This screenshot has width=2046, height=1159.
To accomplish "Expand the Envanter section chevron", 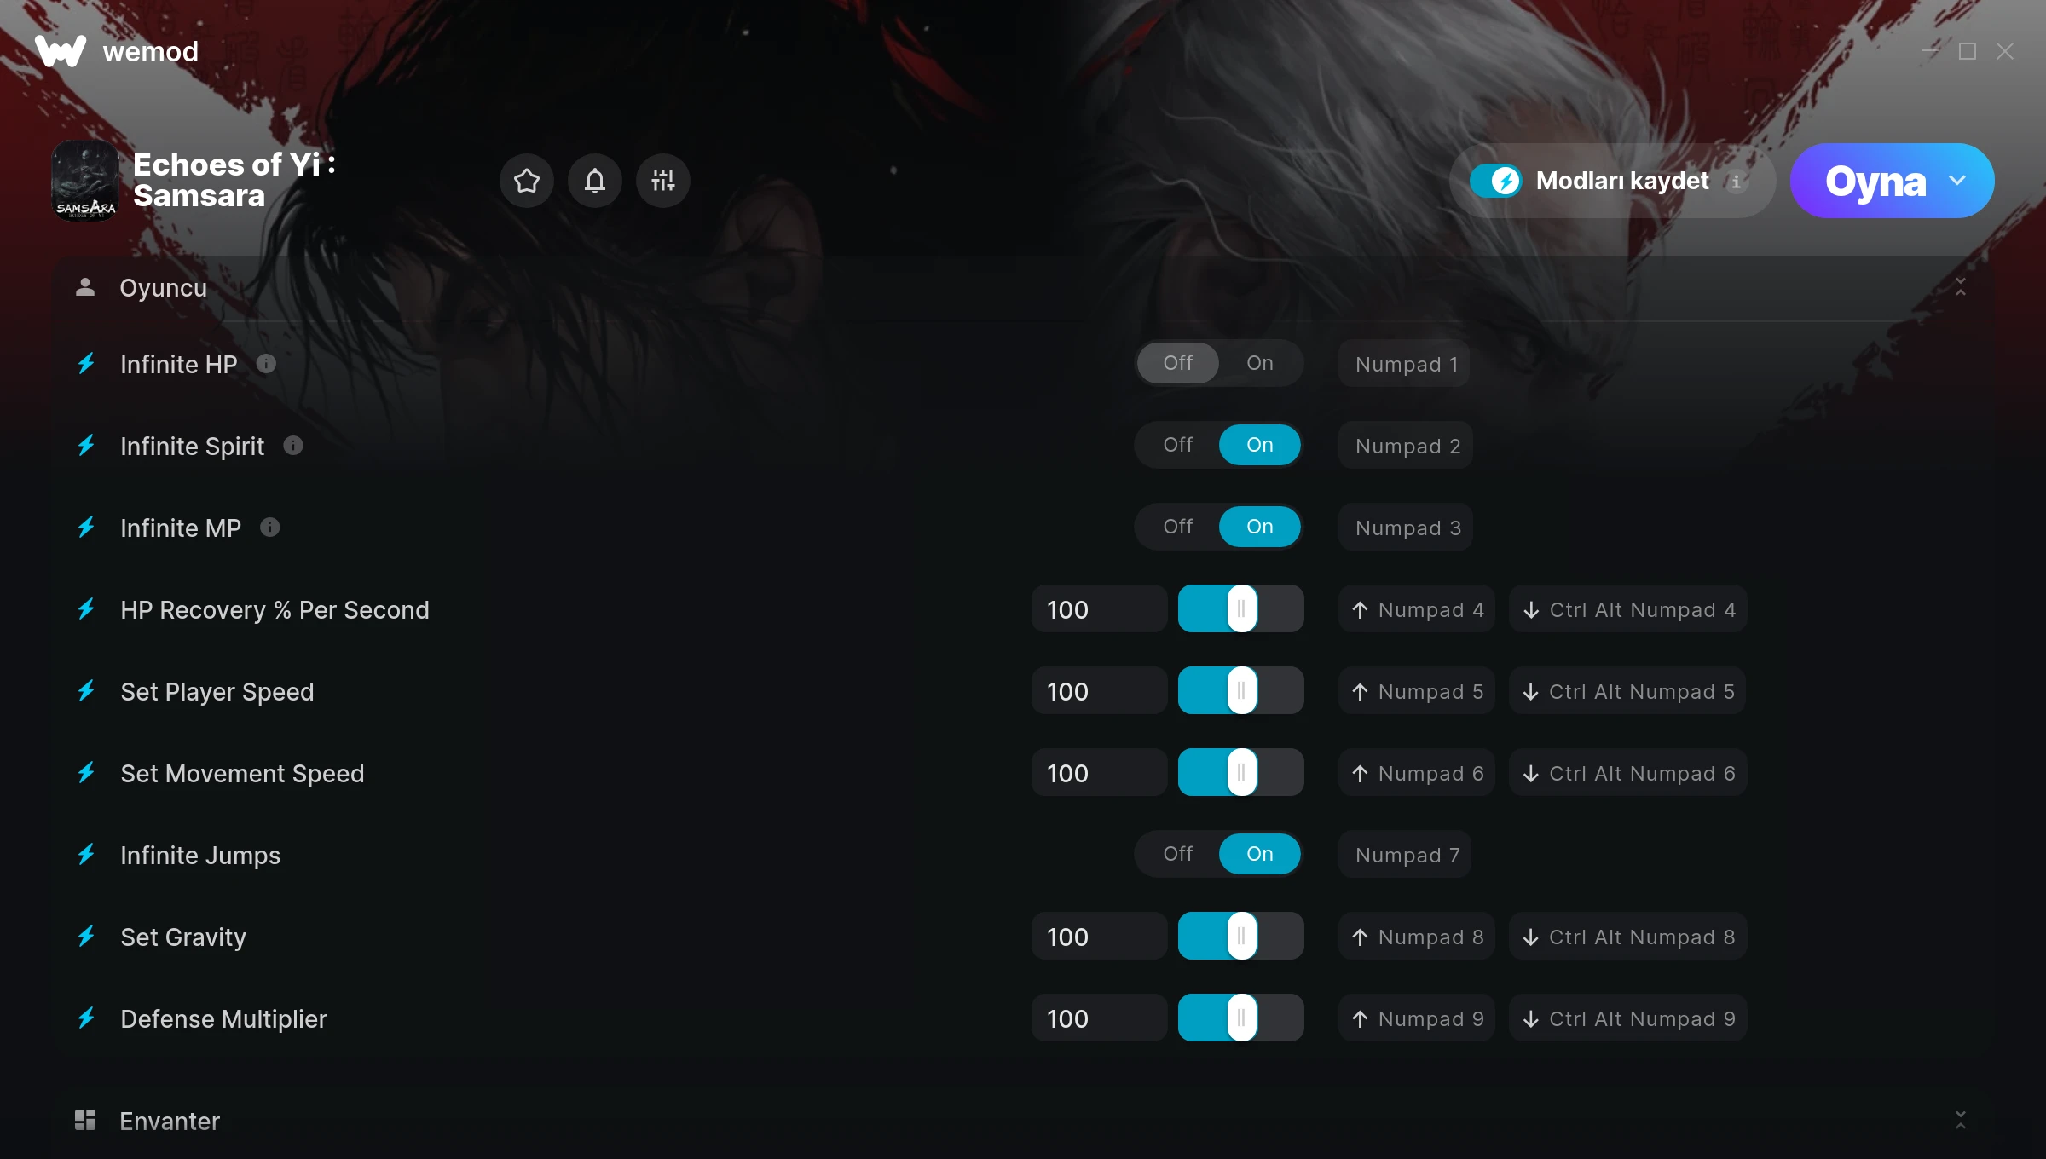I will coord(1961,1120).
